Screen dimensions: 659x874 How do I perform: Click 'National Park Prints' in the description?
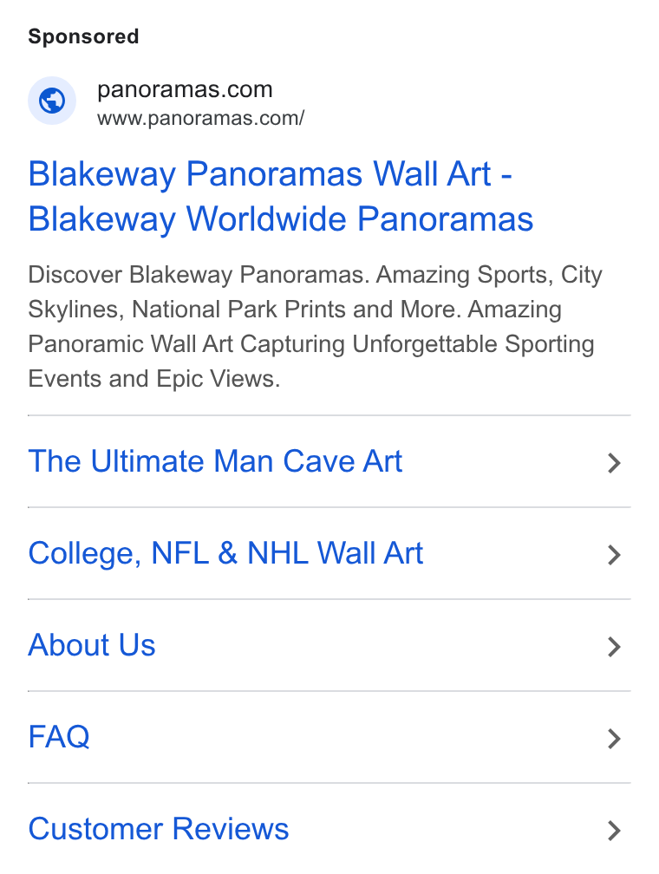pos(239,310)
